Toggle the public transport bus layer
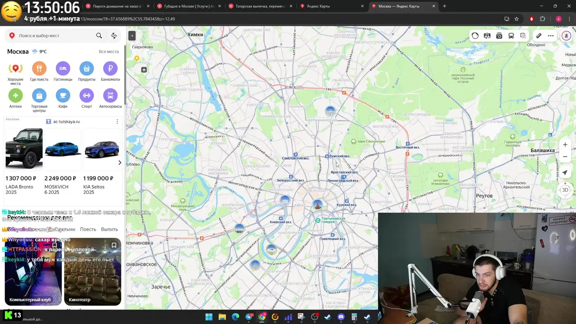This screenshot has width=576, height=324. 511,36
